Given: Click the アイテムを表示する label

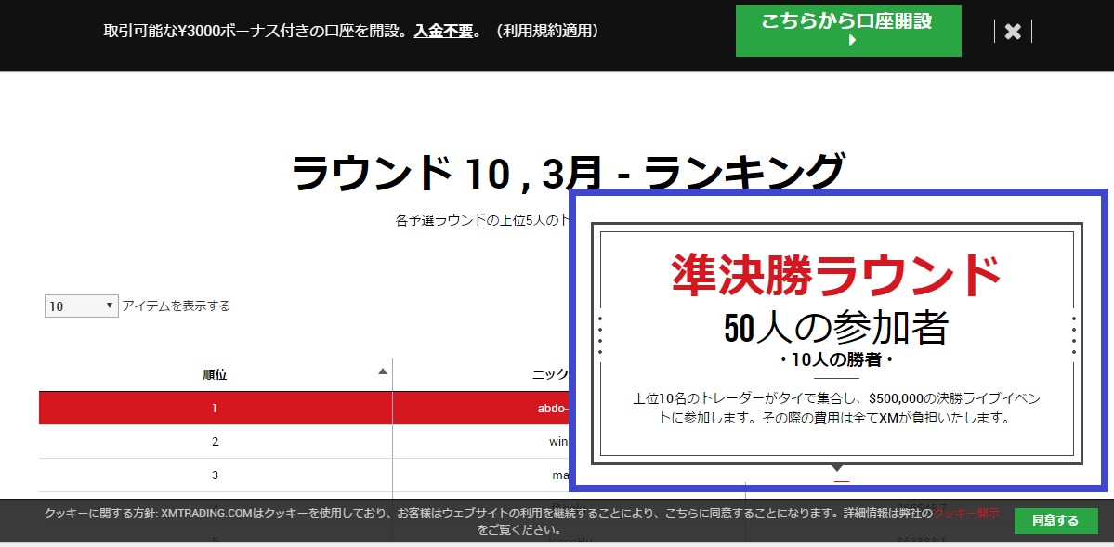Looking at the screenshot, I should 177,306.
